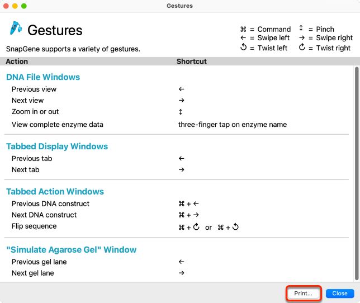Click the Flip sequence row
Screen dimensions: 360x303
[176, 226]
